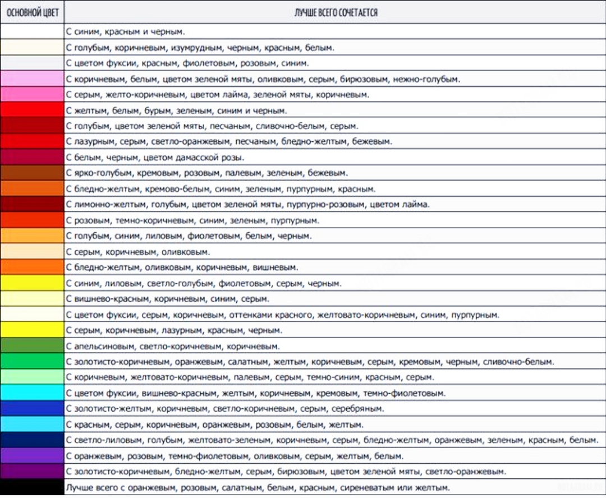The image size is (606, 498).
Task: Select the pale mint green swatch
Action: pos(32,377)
